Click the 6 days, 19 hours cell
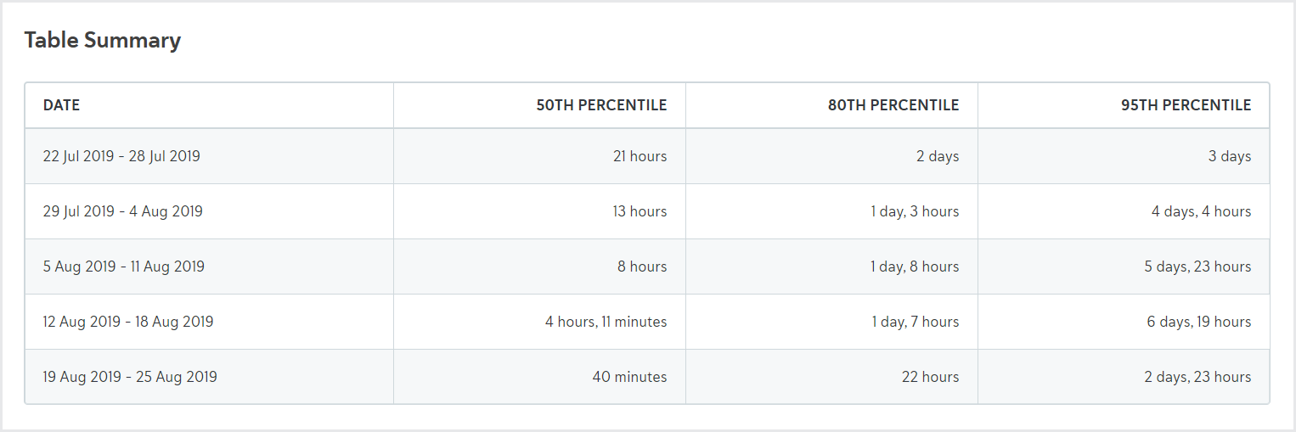Image resolution: width=1296 pixels, height=432 pixels. point(1197,322)
